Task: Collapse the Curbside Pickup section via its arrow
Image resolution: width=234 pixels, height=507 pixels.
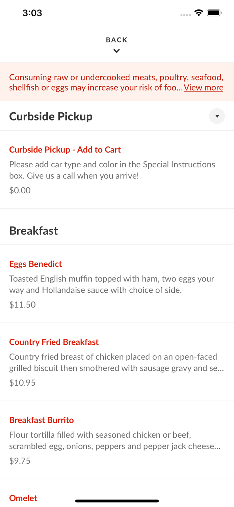Action: [217, 116]
